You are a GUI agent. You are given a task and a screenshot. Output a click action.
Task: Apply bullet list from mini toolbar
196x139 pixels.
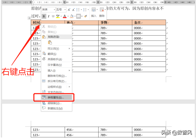(78, 9)
